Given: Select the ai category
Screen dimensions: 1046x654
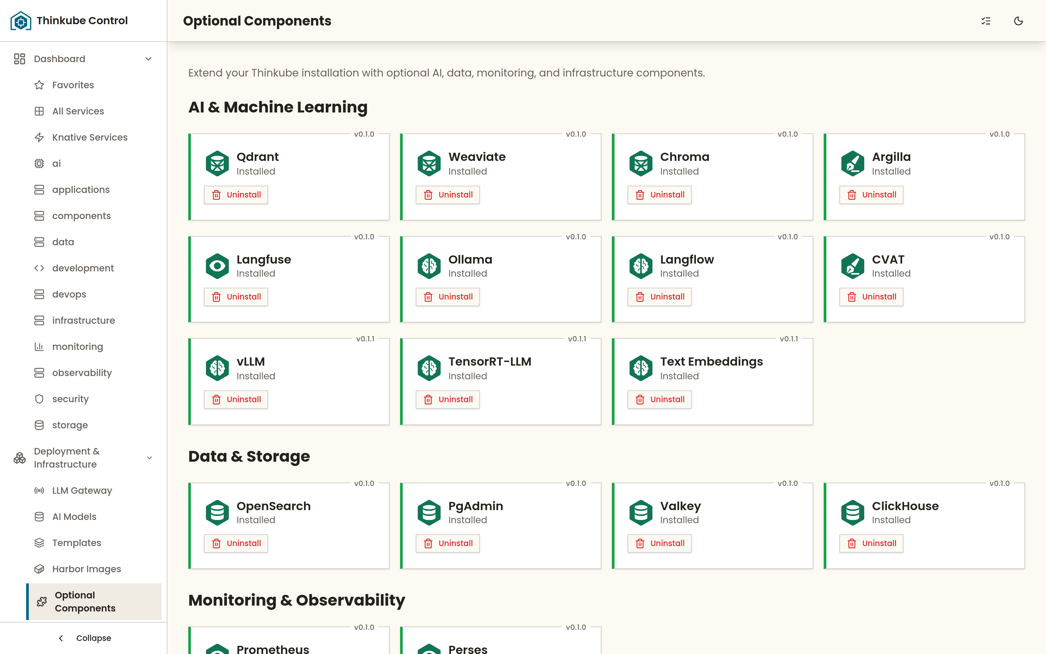Looking at the screenshot, I should 93,163.
